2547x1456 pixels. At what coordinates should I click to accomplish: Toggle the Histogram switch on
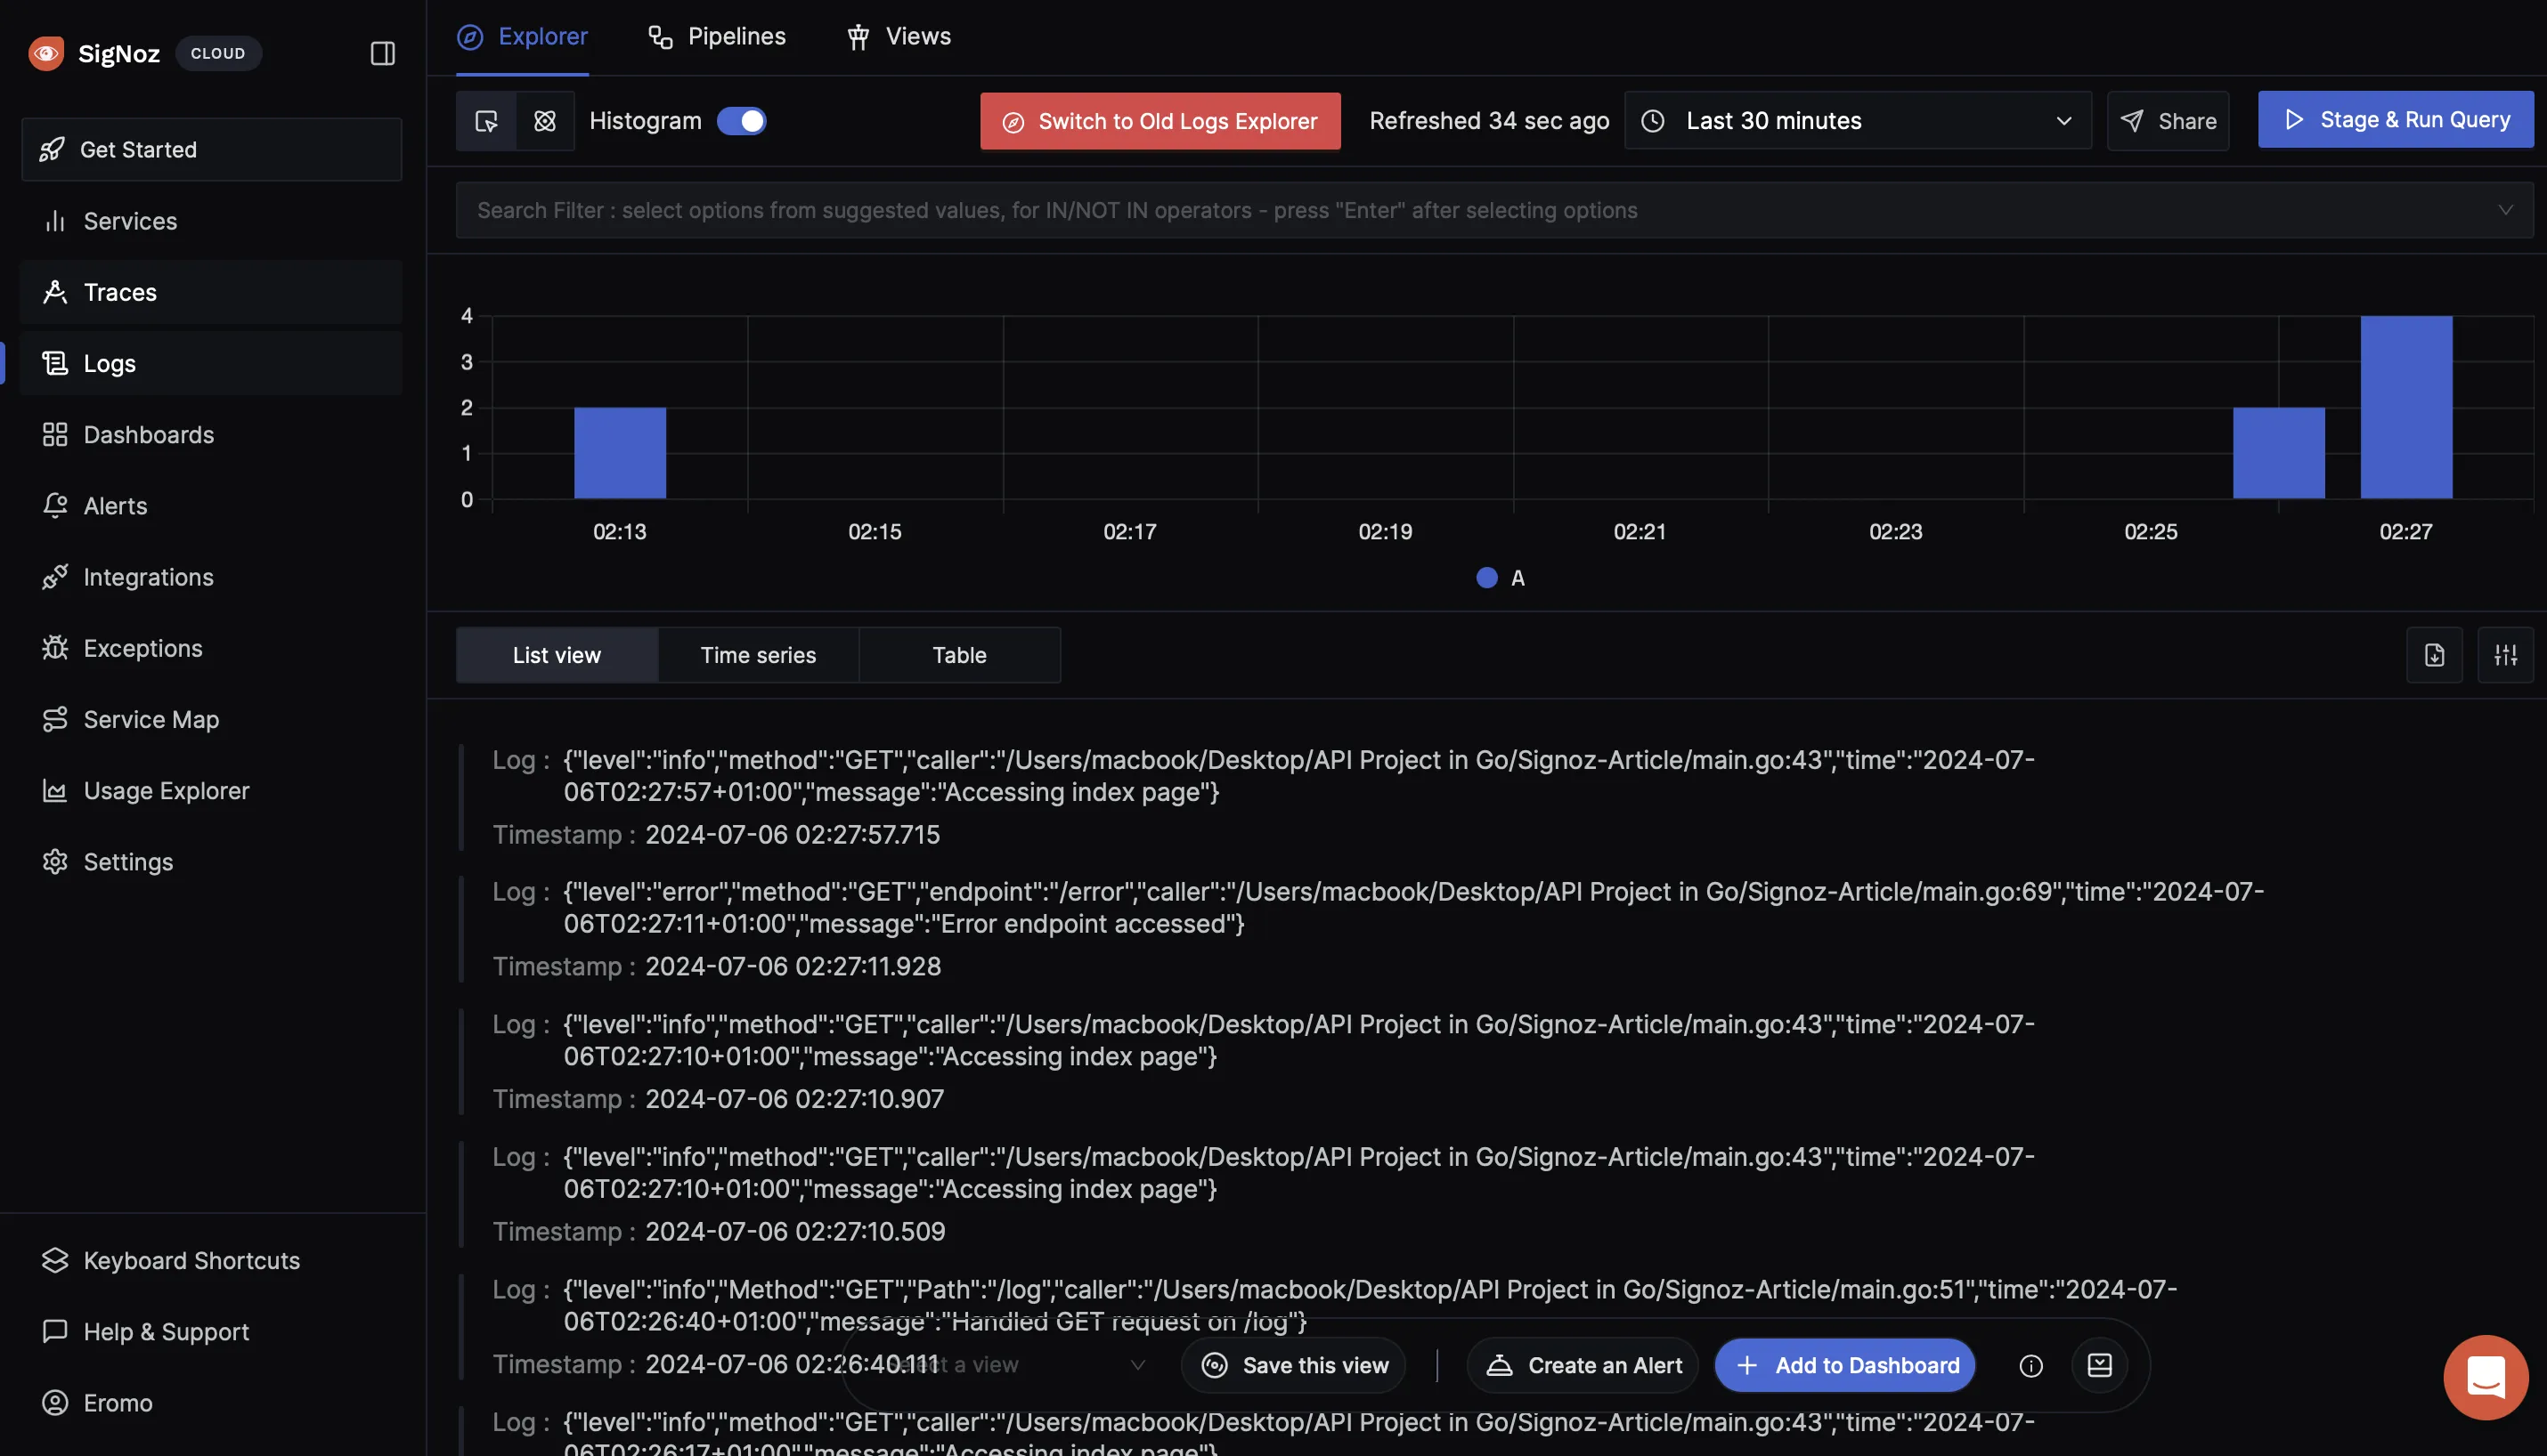point(742,119)
